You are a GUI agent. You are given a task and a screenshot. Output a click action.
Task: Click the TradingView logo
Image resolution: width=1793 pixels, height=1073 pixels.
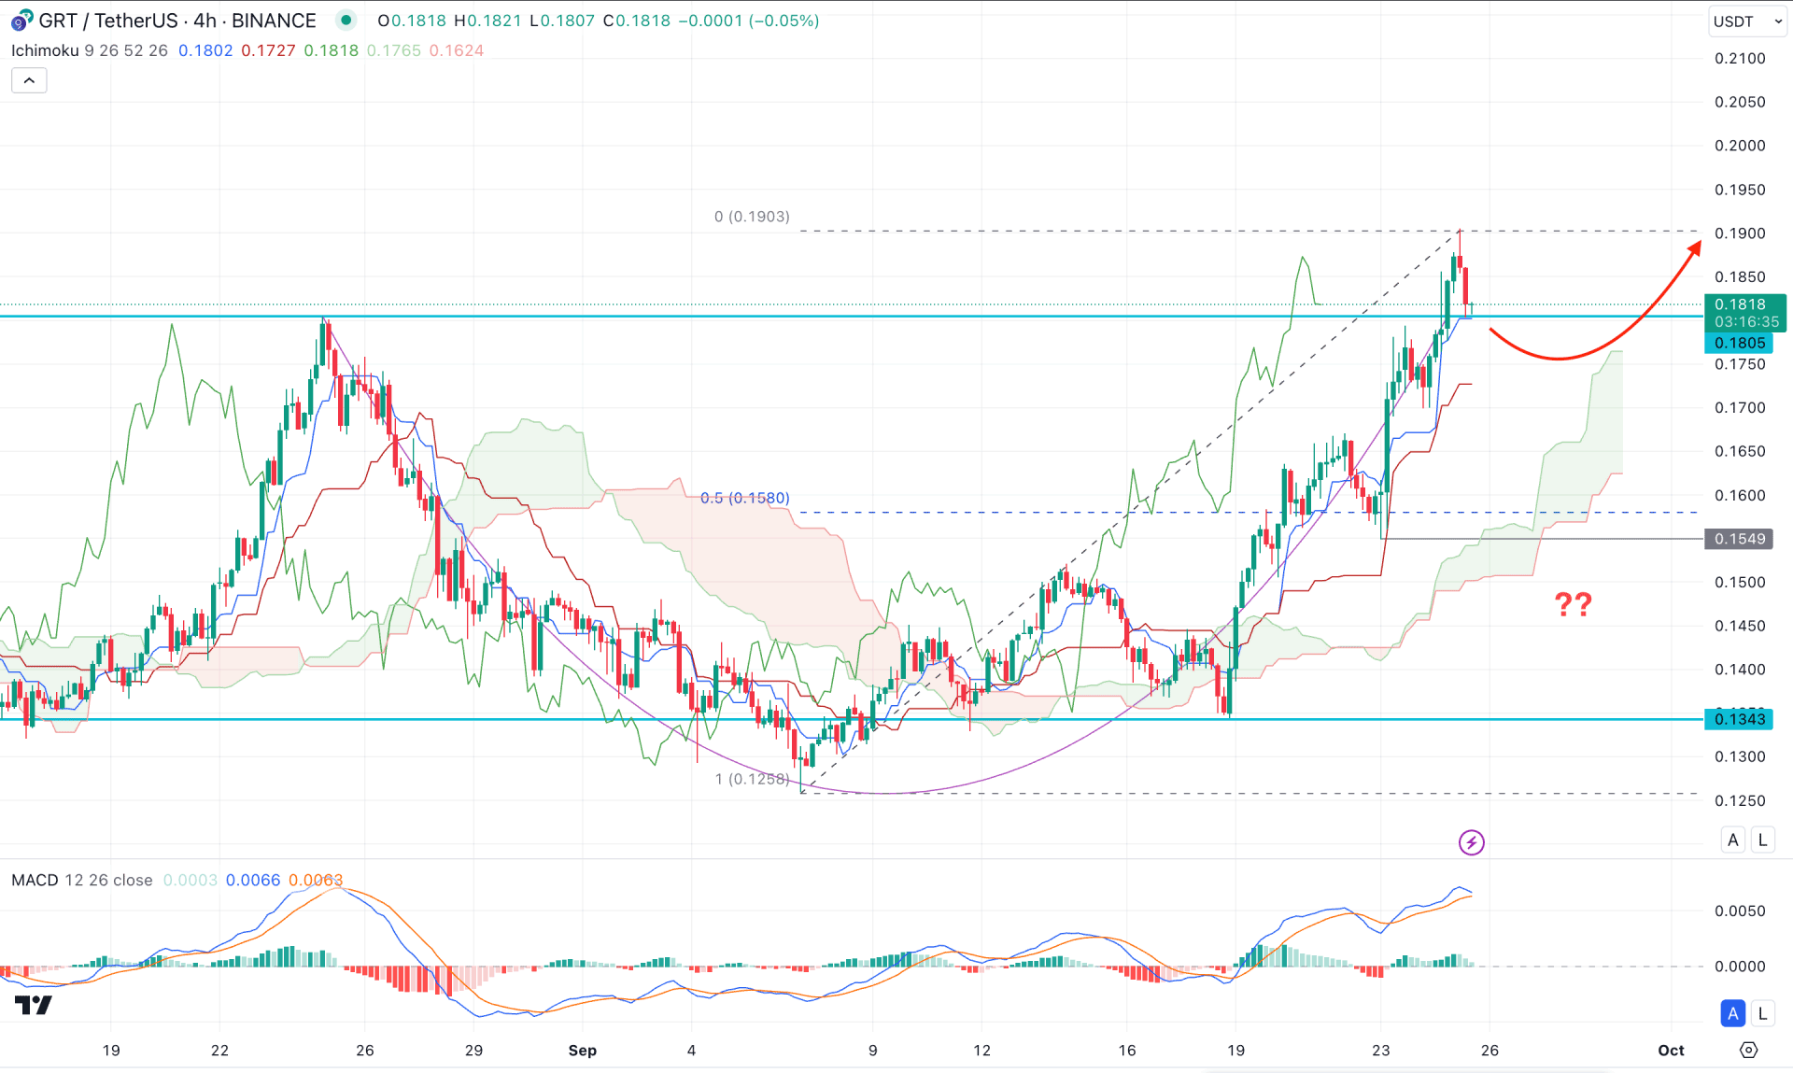34,1006
